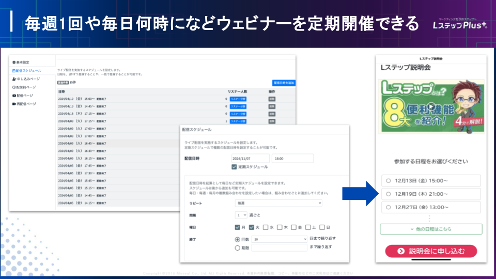Click the 説明会に申し込む button
Screen dimensions: 496x279
[431, 251]
